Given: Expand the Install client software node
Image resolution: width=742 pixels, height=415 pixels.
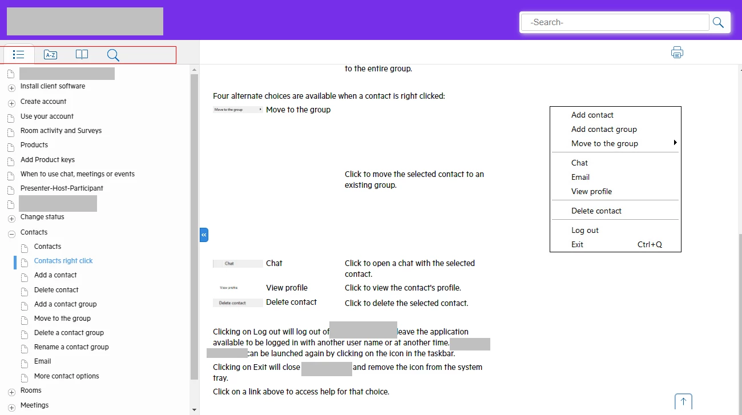Looking at the screenshot, I should [11, 88].
